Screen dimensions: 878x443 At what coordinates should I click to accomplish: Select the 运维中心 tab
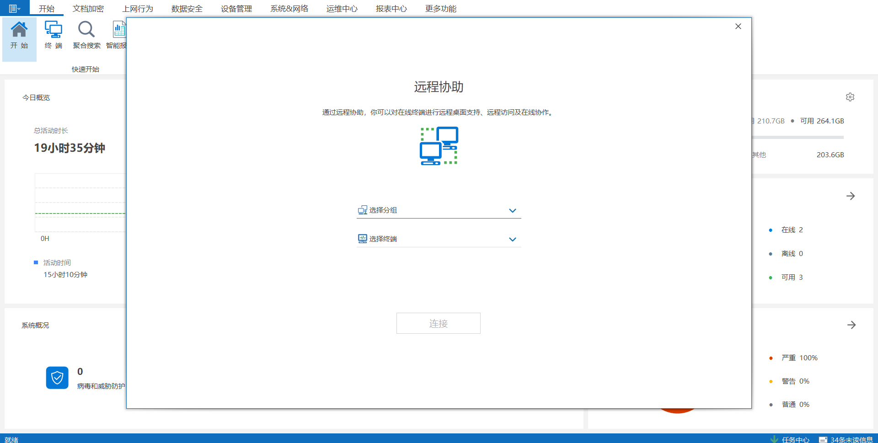[342, 9]
